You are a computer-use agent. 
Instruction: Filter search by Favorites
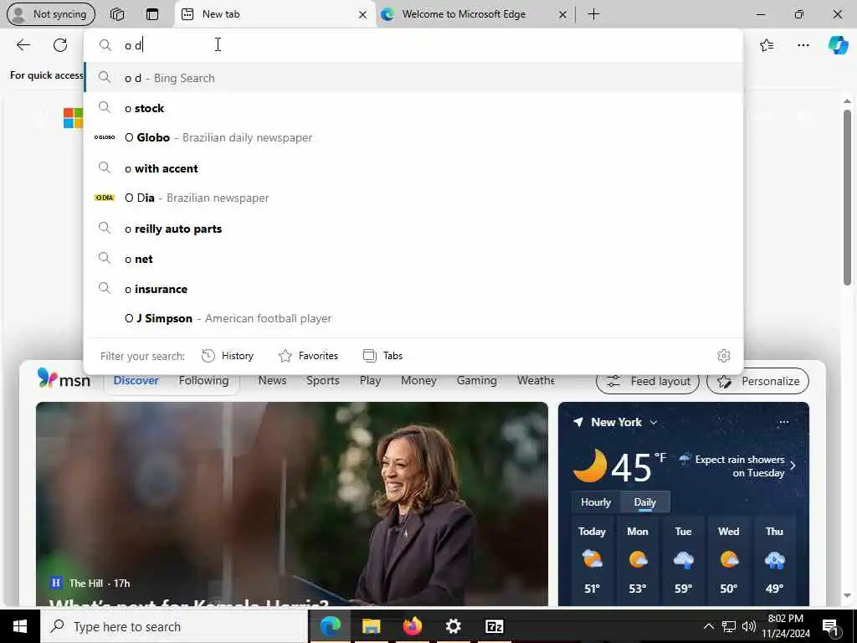308,356
